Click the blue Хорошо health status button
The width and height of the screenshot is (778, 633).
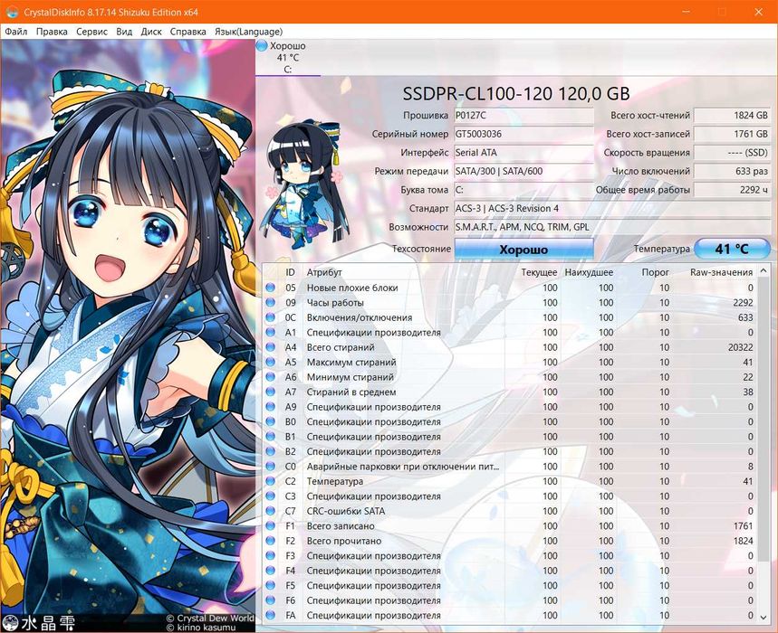point(524,250)
